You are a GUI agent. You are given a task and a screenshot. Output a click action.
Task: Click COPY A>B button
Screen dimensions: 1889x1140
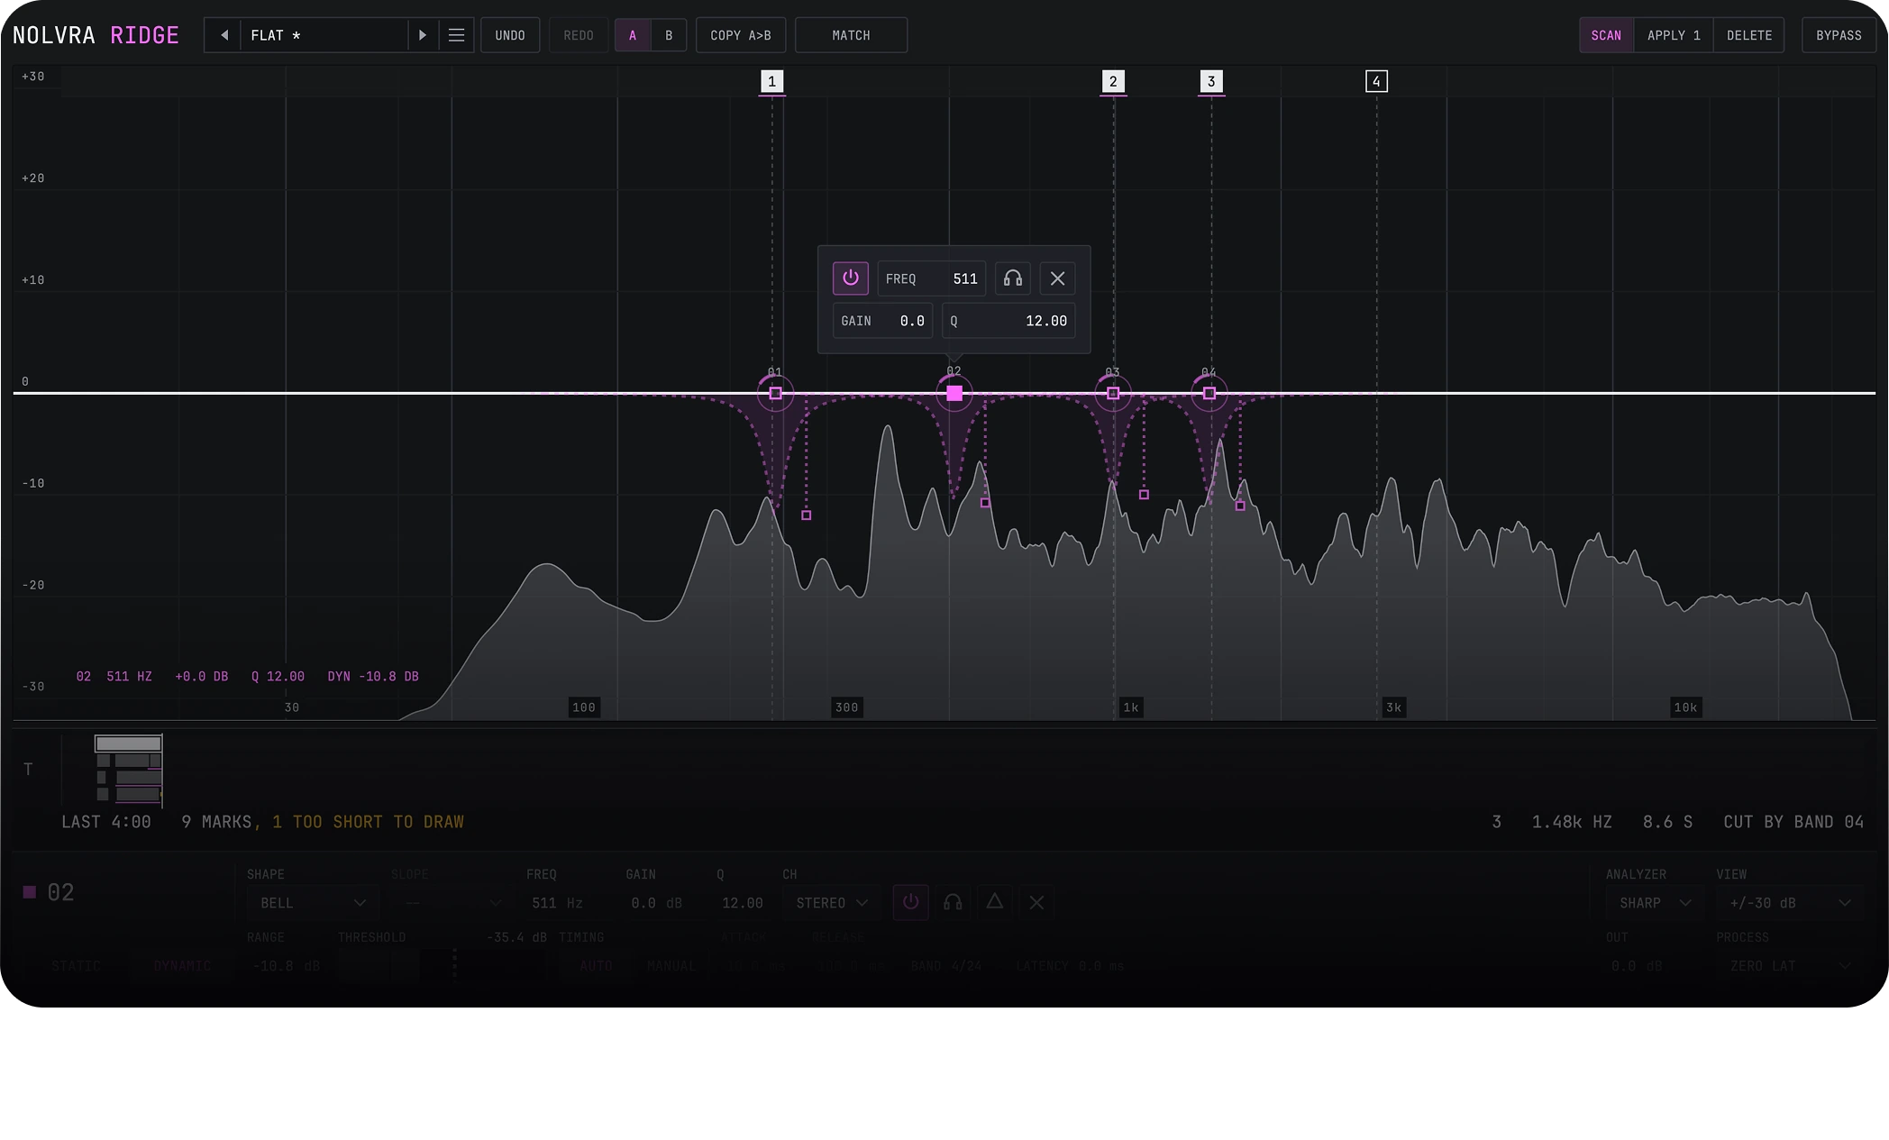coord(741,35)
